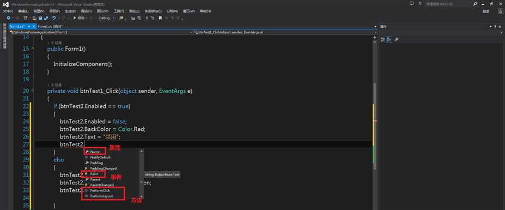505x210 pixels.
Task: Click the find-in-files toolbar icon
Action: [121, 18]
